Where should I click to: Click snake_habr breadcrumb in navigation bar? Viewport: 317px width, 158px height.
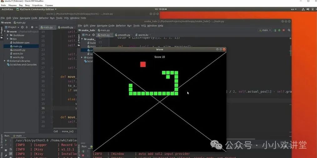[x=87, y=30]
